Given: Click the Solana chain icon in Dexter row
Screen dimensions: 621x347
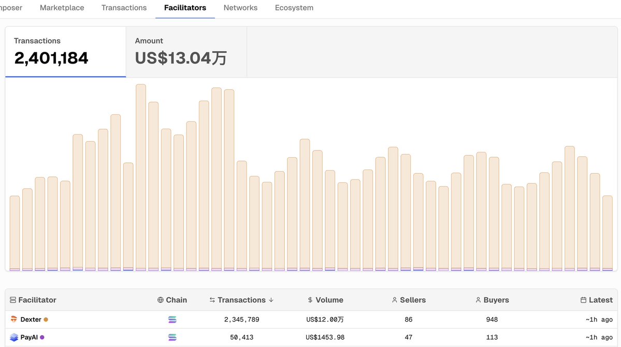Looking at the screenshot, I should (172, 320).
